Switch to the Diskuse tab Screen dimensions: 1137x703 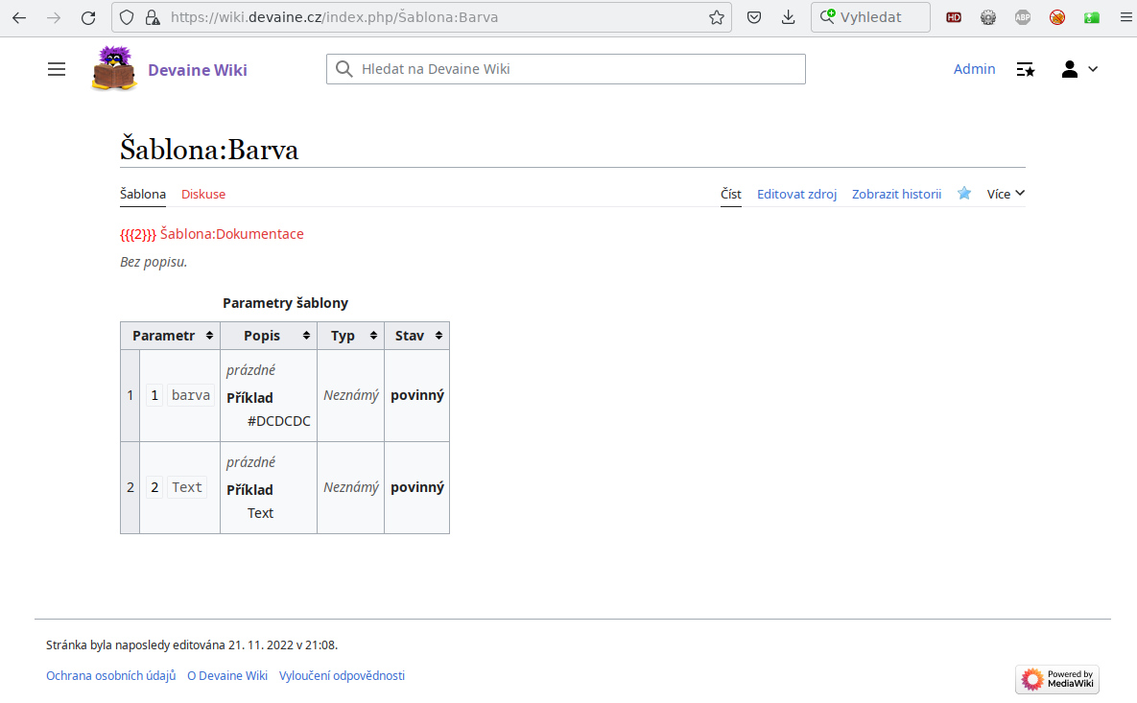click(x=203, y=194)
